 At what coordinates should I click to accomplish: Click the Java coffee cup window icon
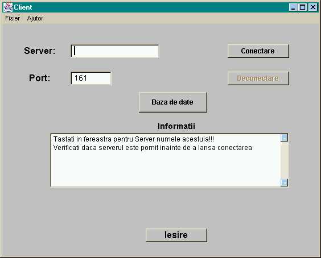tap(8, 7)
